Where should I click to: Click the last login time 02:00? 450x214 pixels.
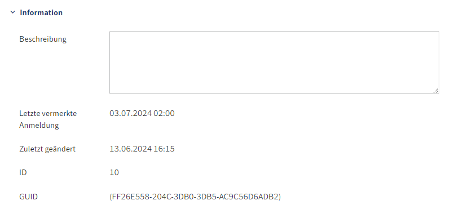click(x=164, y=113)
